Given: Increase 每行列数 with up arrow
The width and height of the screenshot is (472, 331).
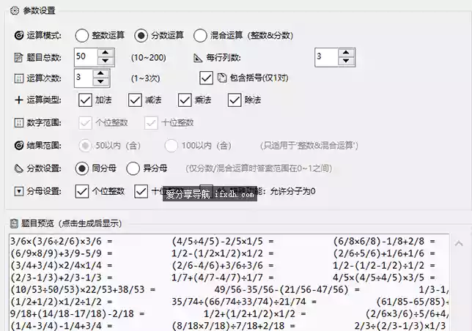Looking at the screenshot, I should 346,53.
